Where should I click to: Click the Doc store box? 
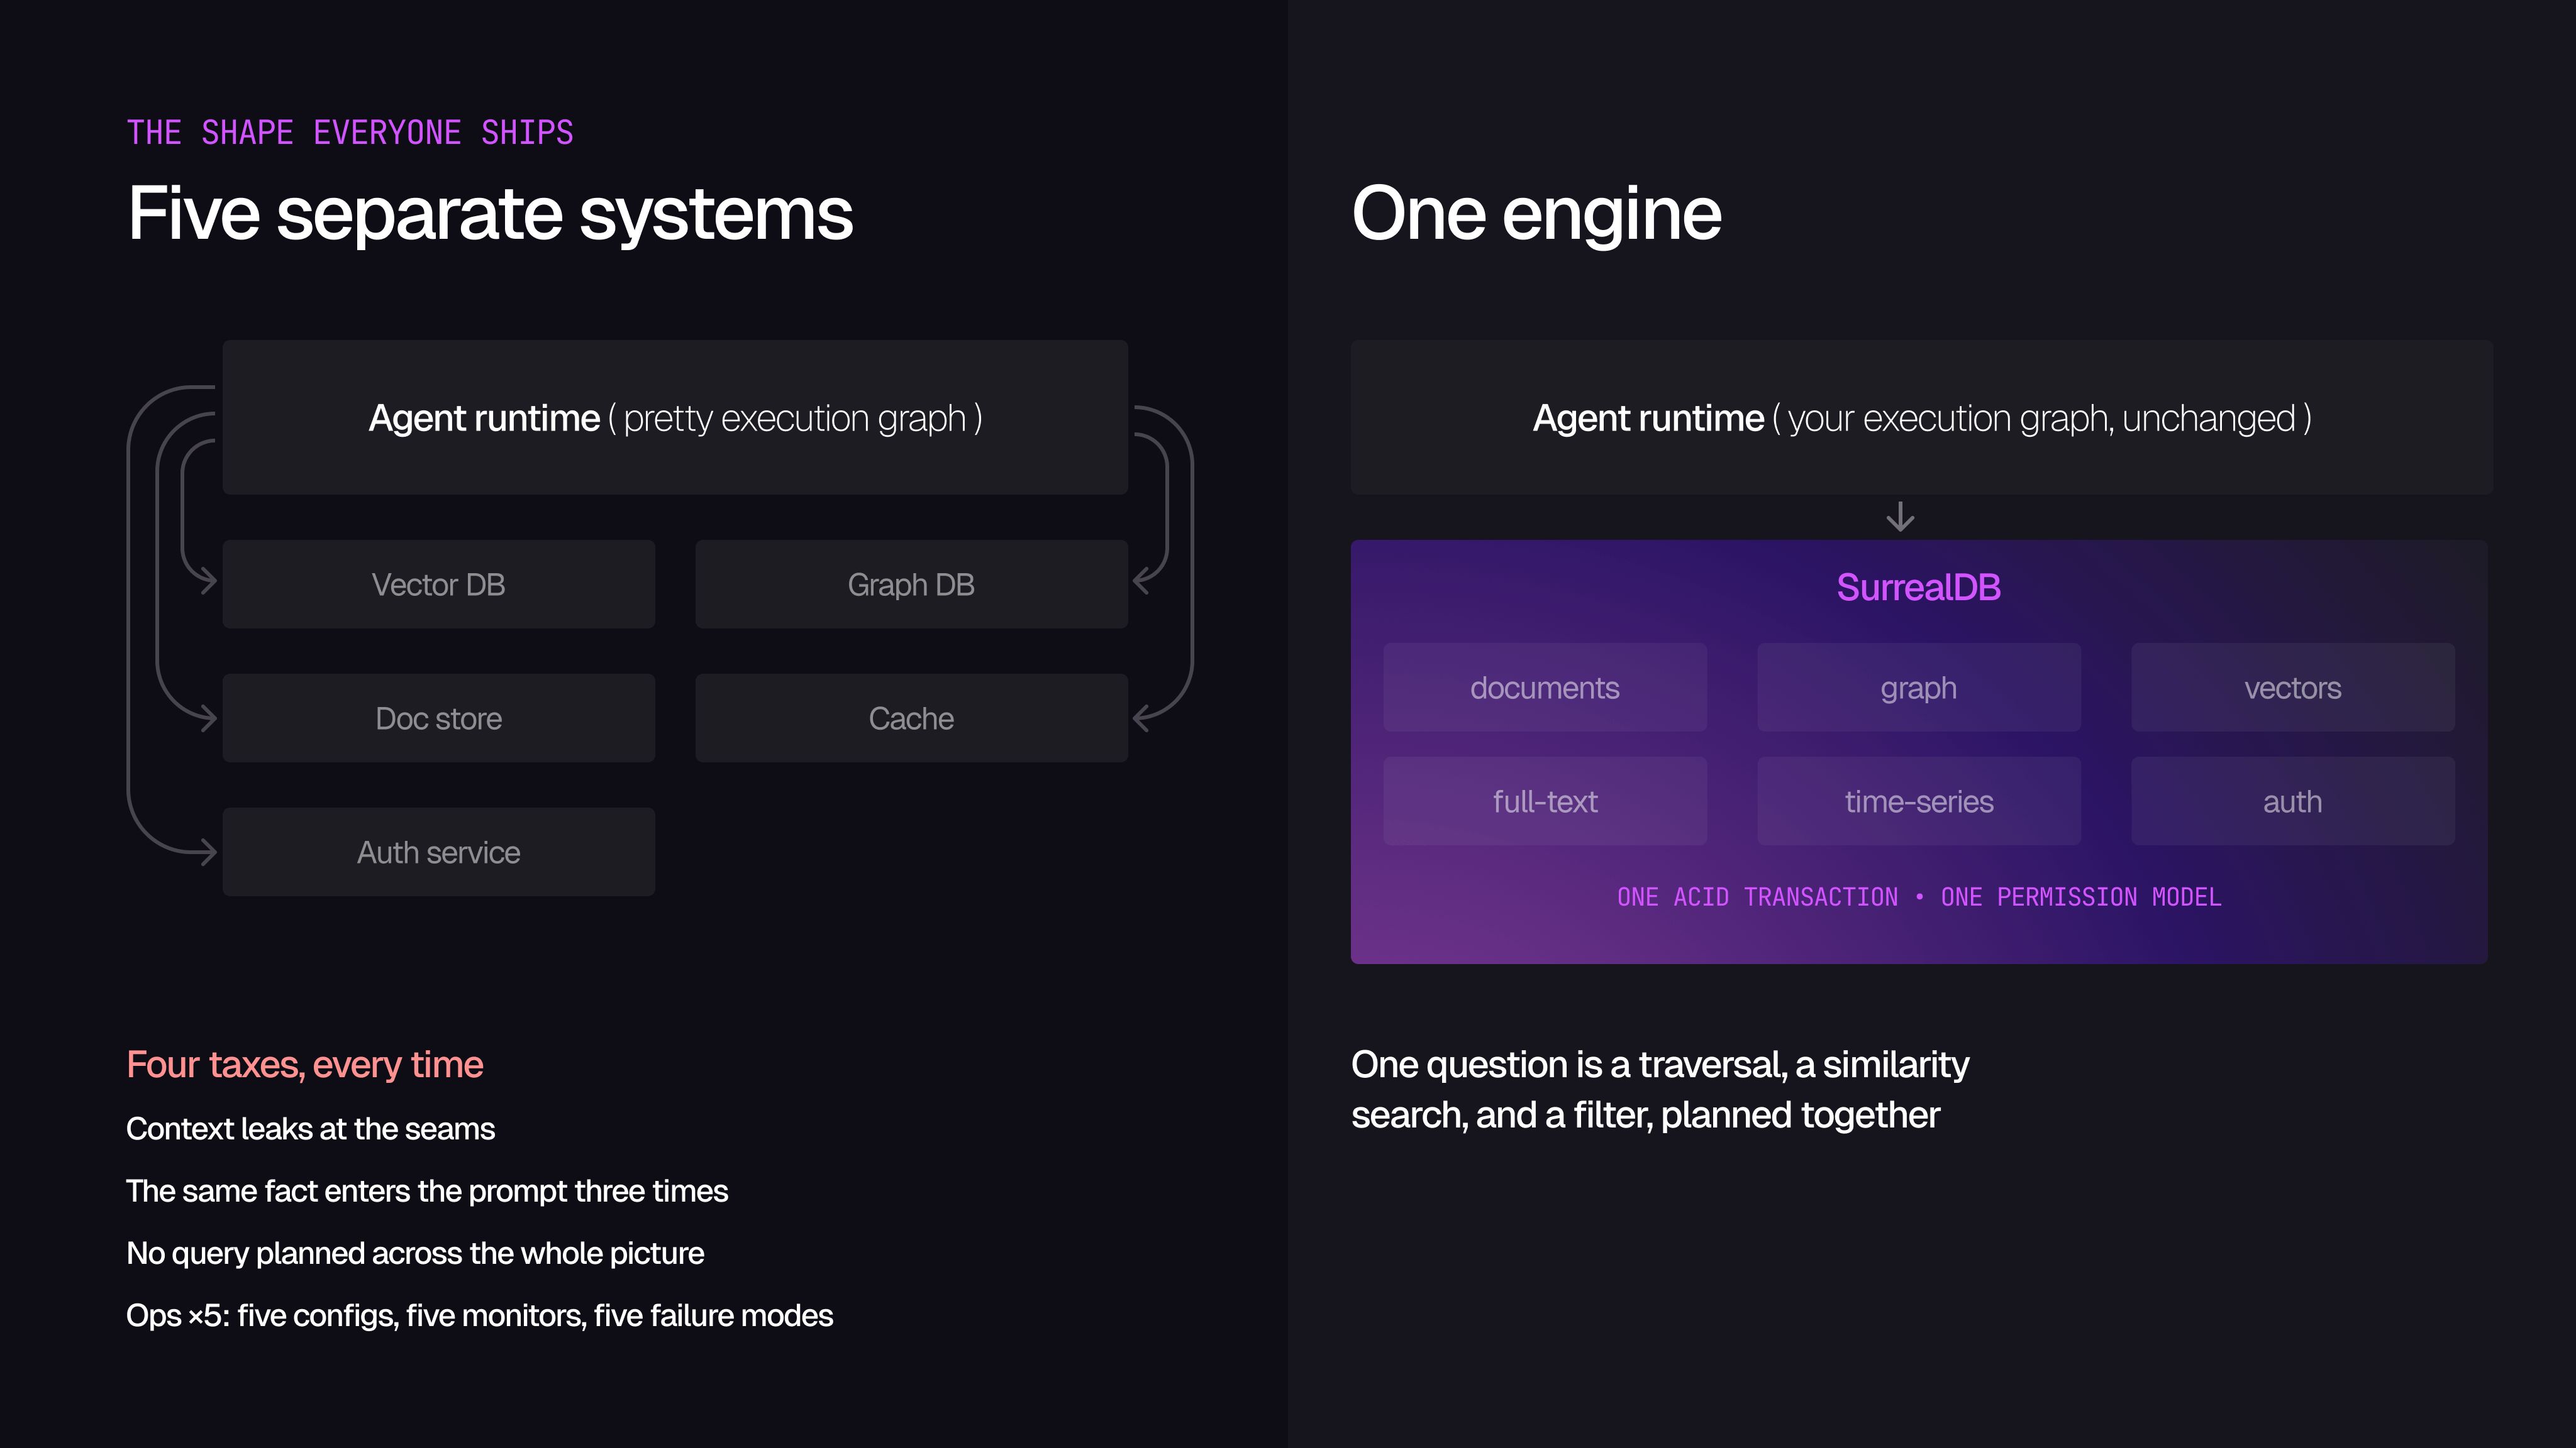[x=439, y=718]
